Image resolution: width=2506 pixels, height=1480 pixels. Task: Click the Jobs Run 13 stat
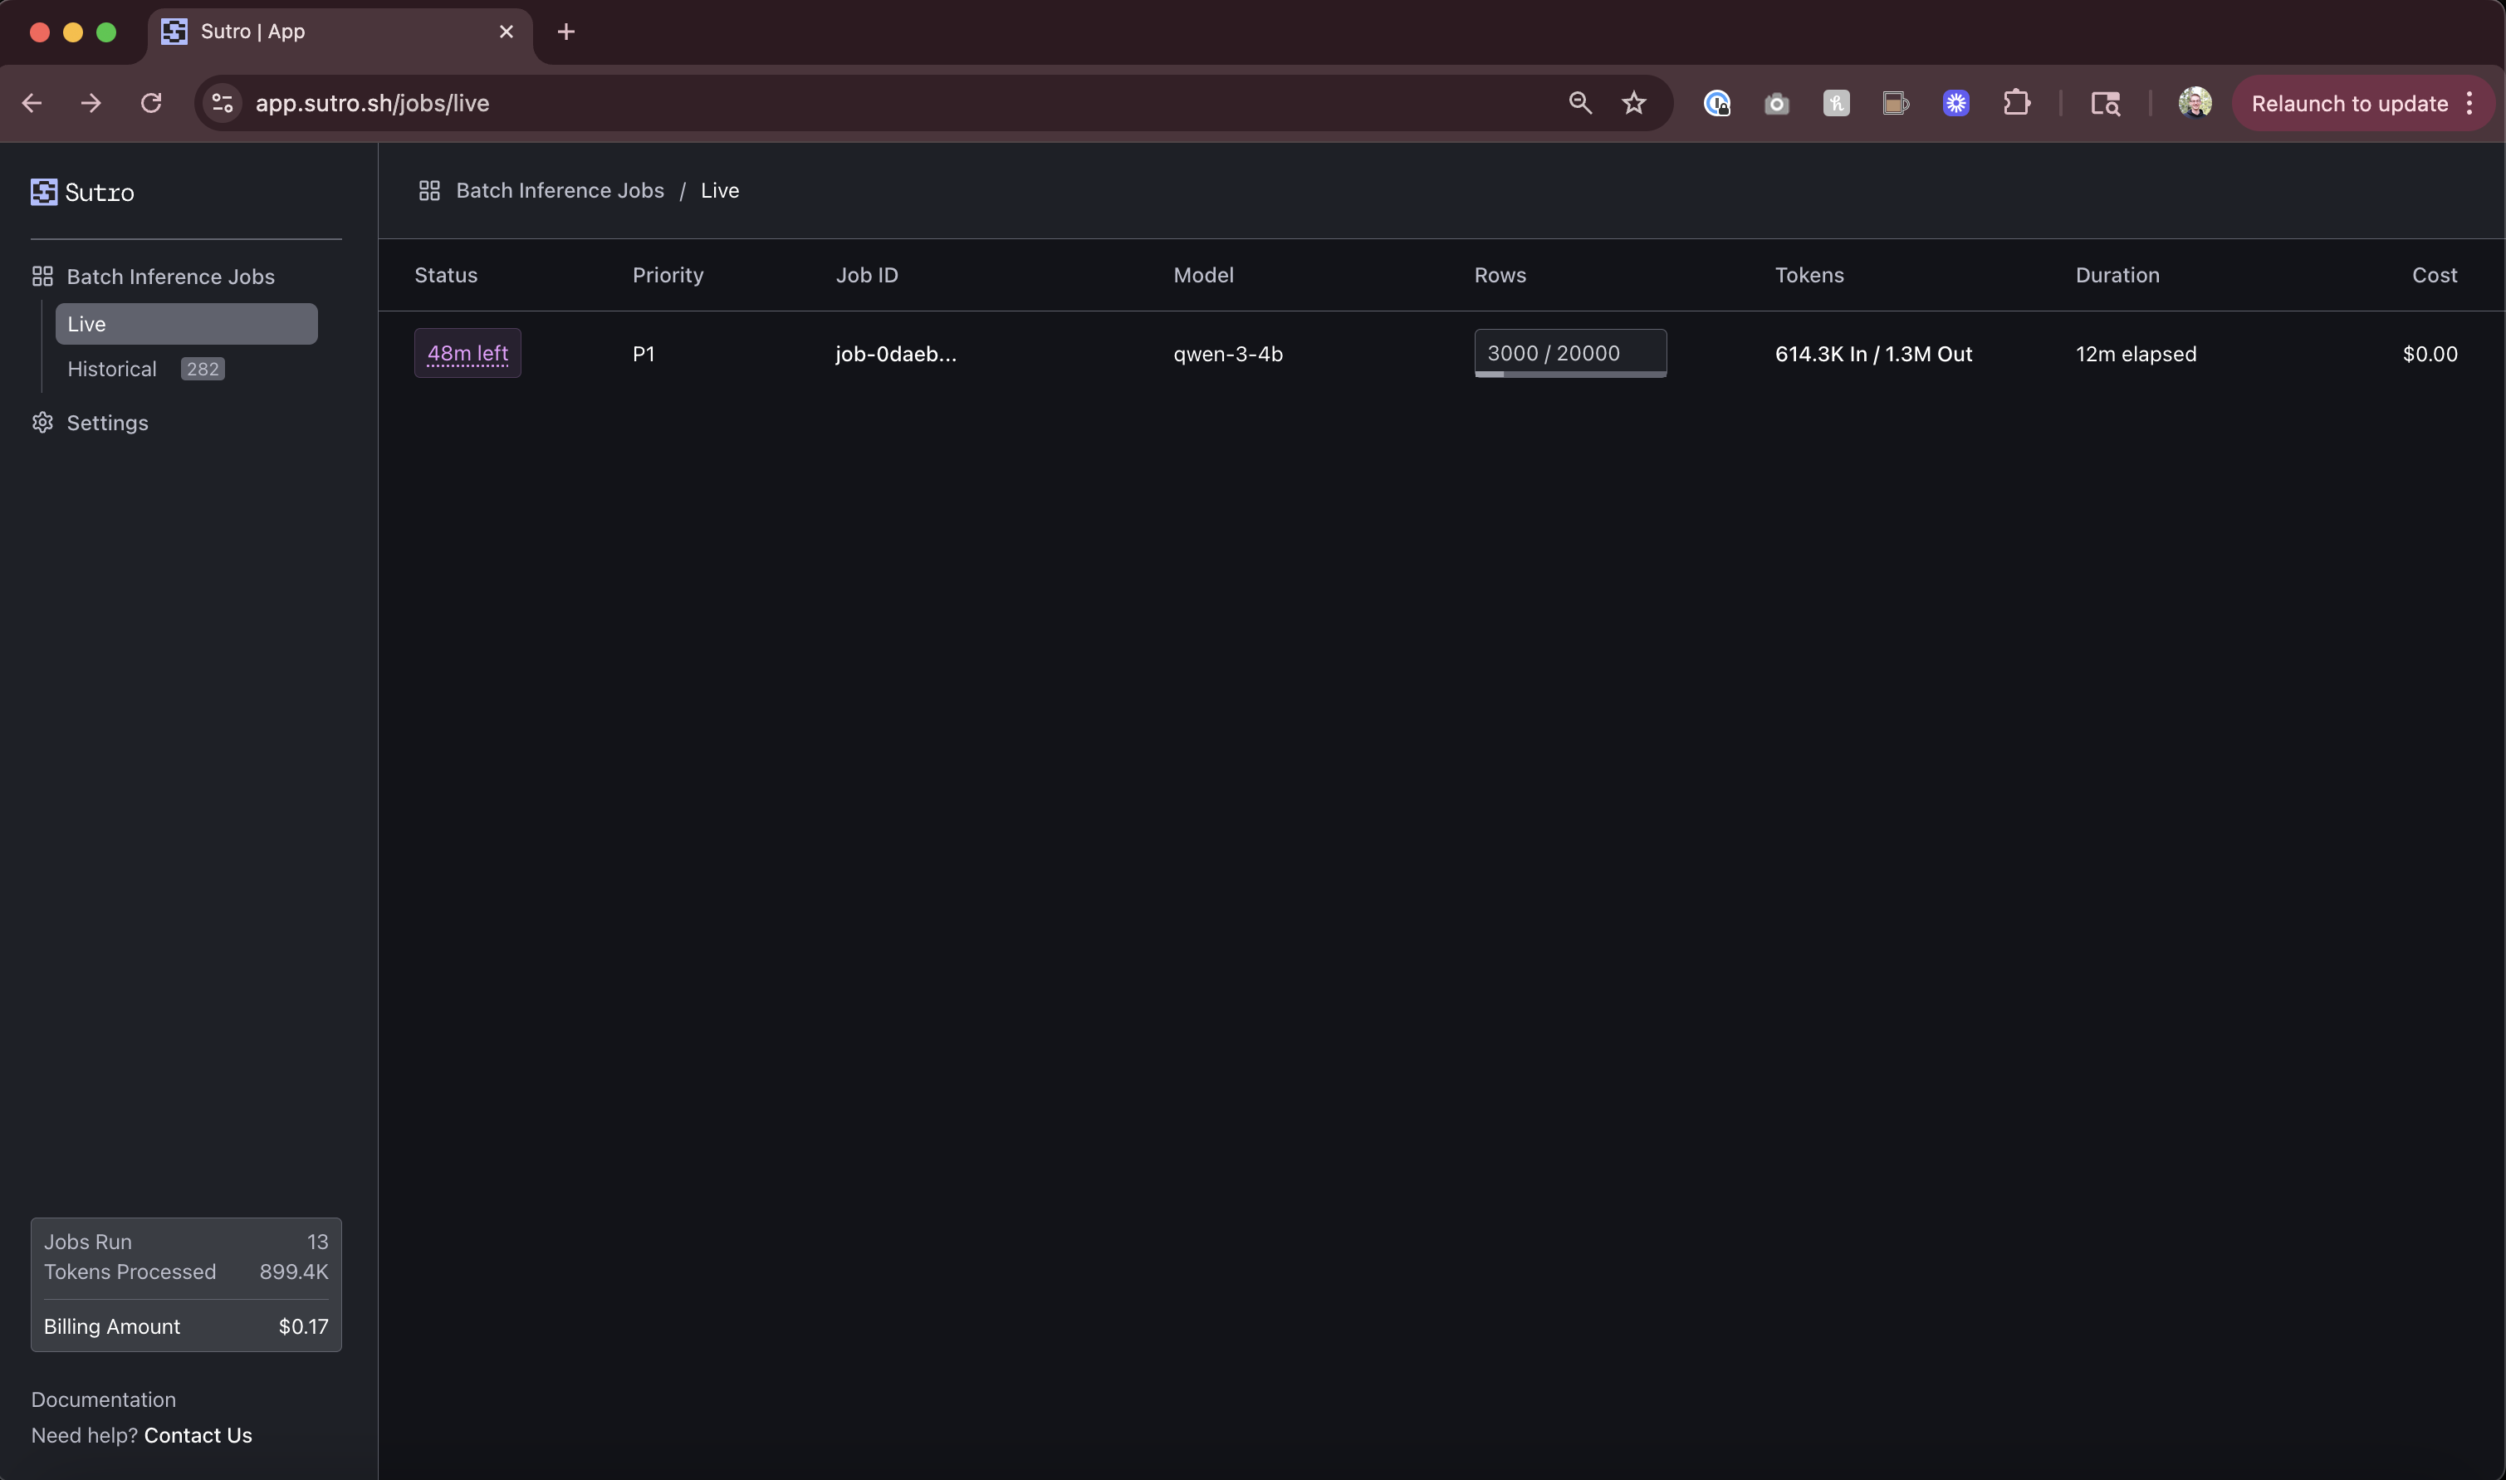pos(186,1242)
